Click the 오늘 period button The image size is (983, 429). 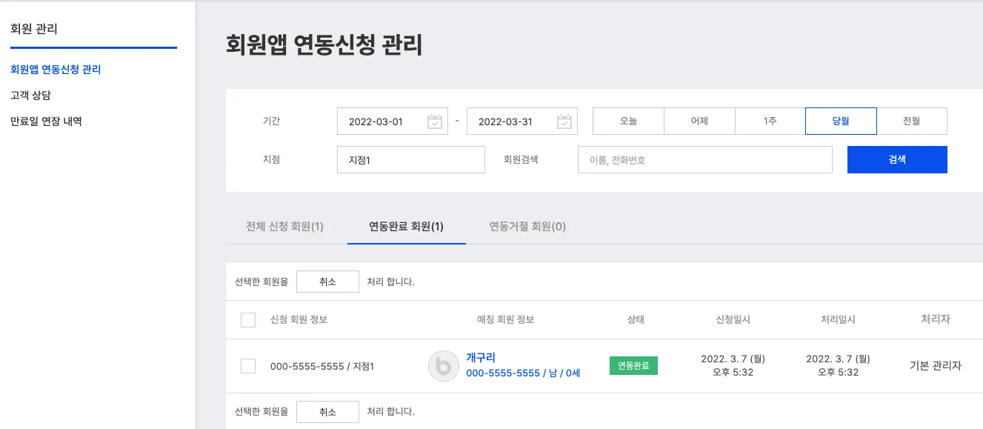(x=628, y=122)
